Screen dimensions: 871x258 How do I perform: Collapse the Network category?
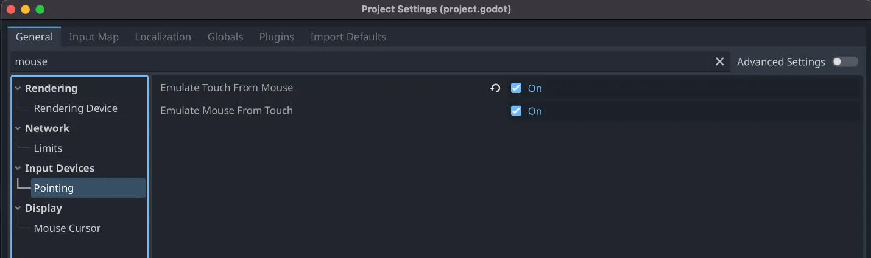(18, 128)
